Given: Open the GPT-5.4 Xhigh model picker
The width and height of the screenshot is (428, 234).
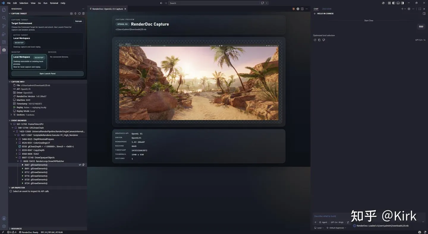Looking at the screenshot, I should [337, 222].
